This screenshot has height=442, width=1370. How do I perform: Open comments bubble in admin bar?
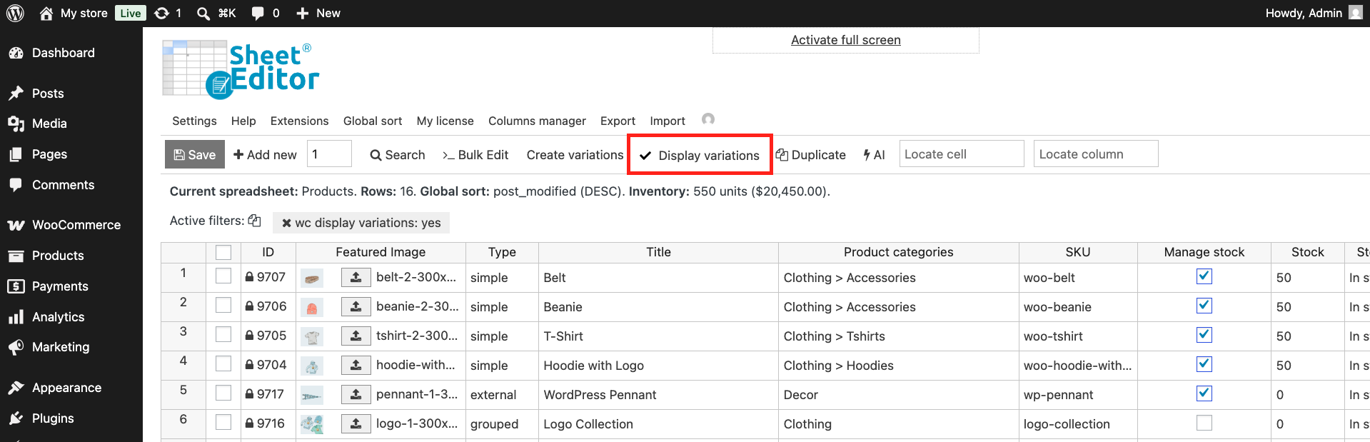(258, 13)
